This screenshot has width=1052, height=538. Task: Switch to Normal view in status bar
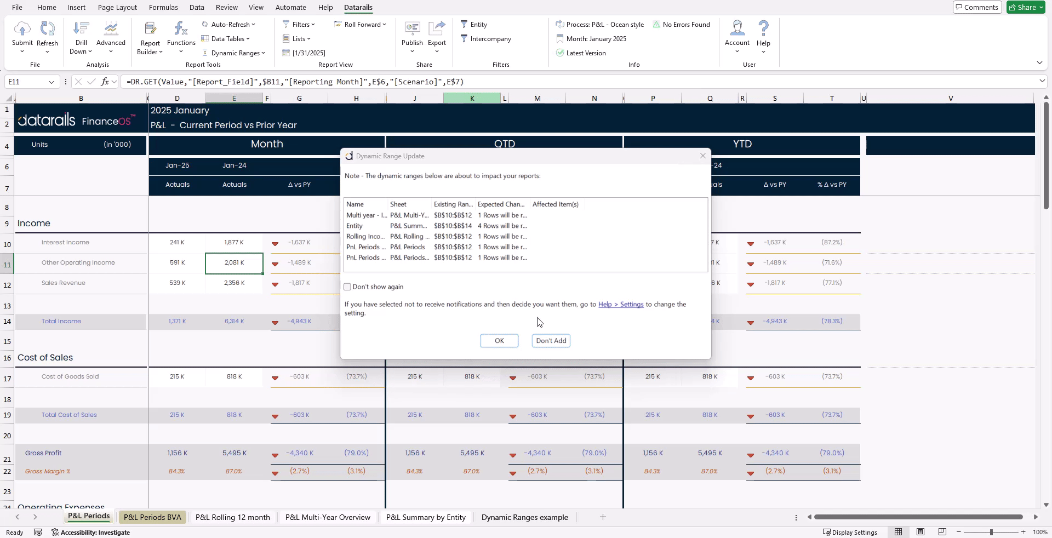[x=898, y=532]
